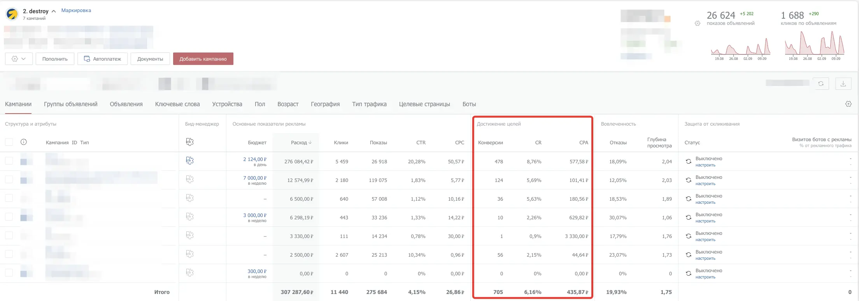Image resolution: width=859 pixels, height=301 pixels.
Task: Switch to the Ключевые слова tab
Action: click(177, 104)
